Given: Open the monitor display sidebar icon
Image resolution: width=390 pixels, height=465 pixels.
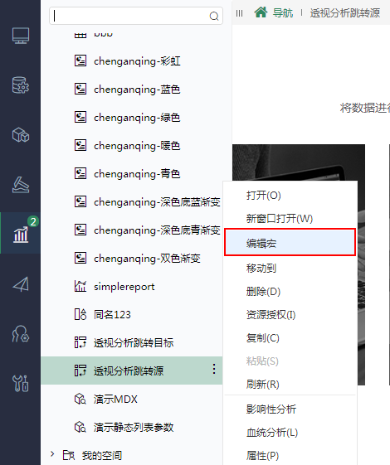Looking at the screenshot, I should pos(21,36).
